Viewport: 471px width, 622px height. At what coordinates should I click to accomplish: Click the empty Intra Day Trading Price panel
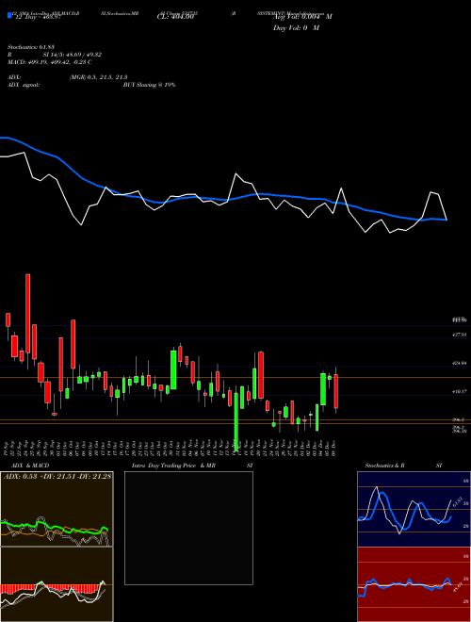tap(188, 528)
